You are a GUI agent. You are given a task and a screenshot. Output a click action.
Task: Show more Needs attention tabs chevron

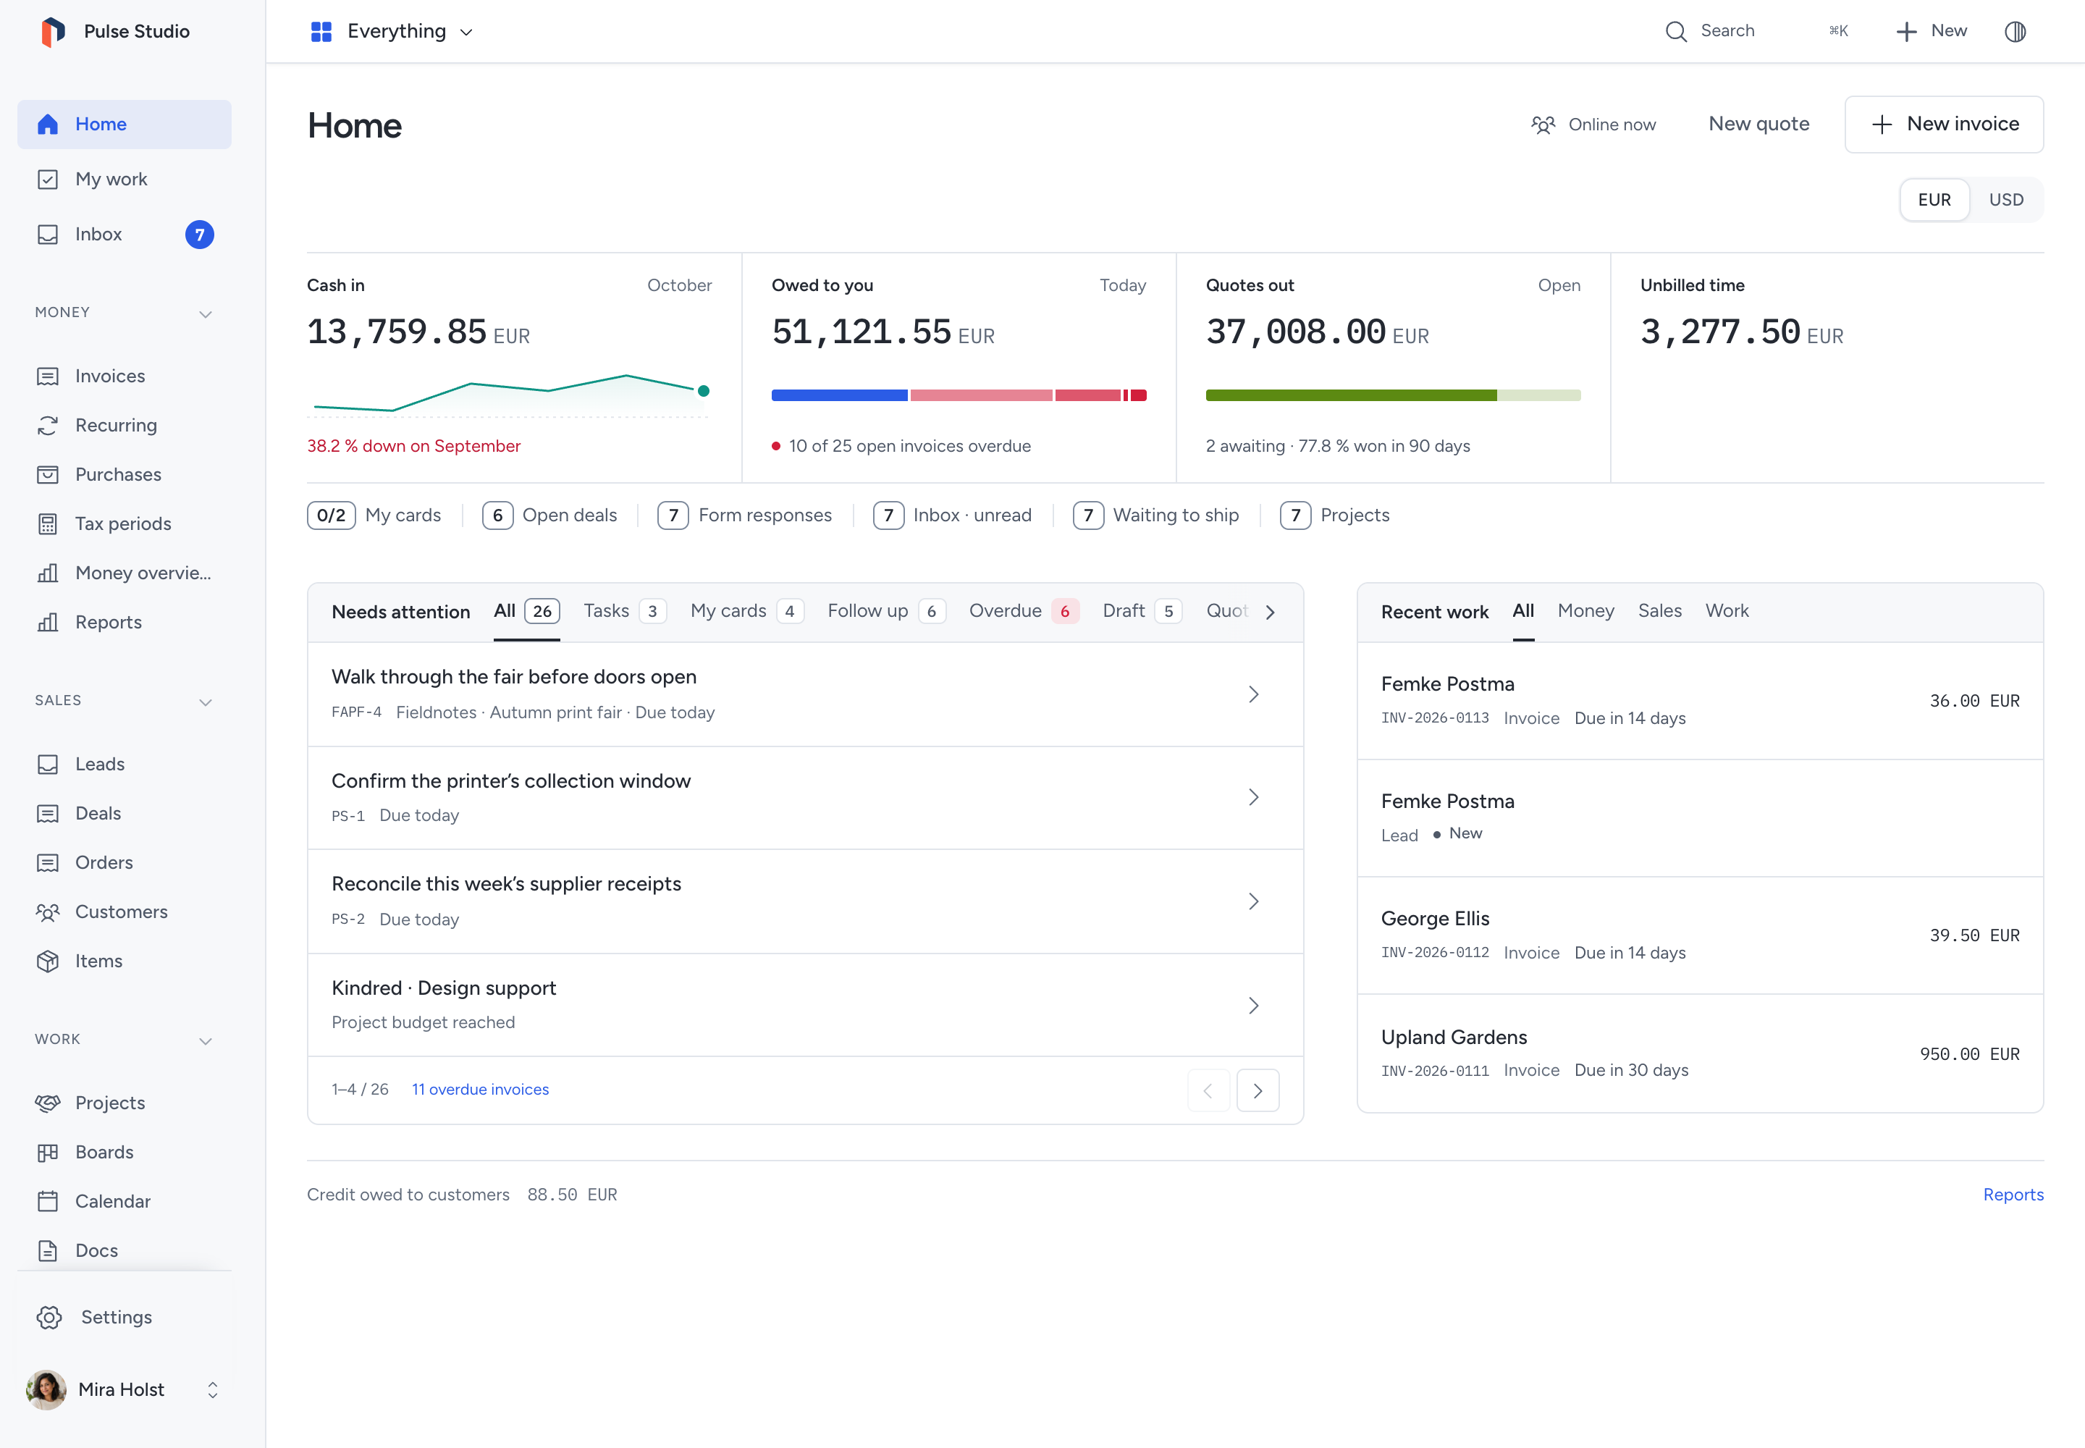coord(1271,613)
